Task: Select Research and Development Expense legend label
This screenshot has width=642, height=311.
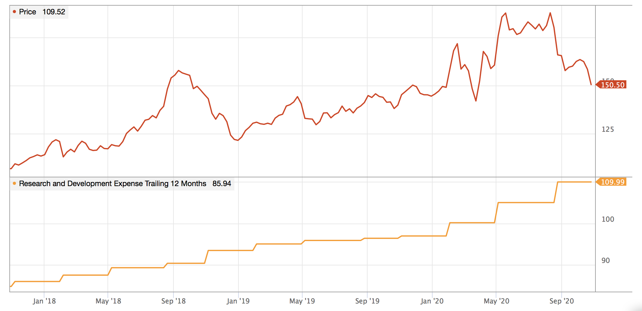Action: click(x=113, y=184)
